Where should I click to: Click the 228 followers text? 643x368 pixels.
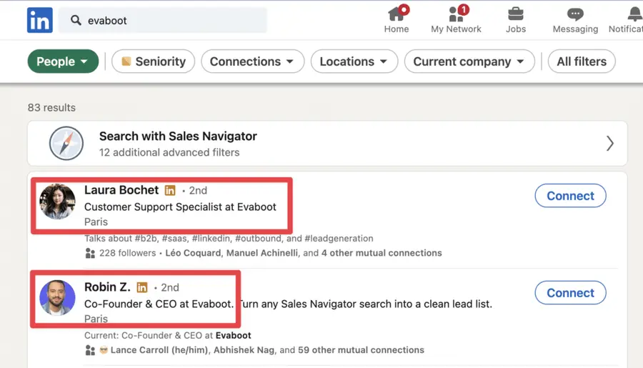pos(128,253)
